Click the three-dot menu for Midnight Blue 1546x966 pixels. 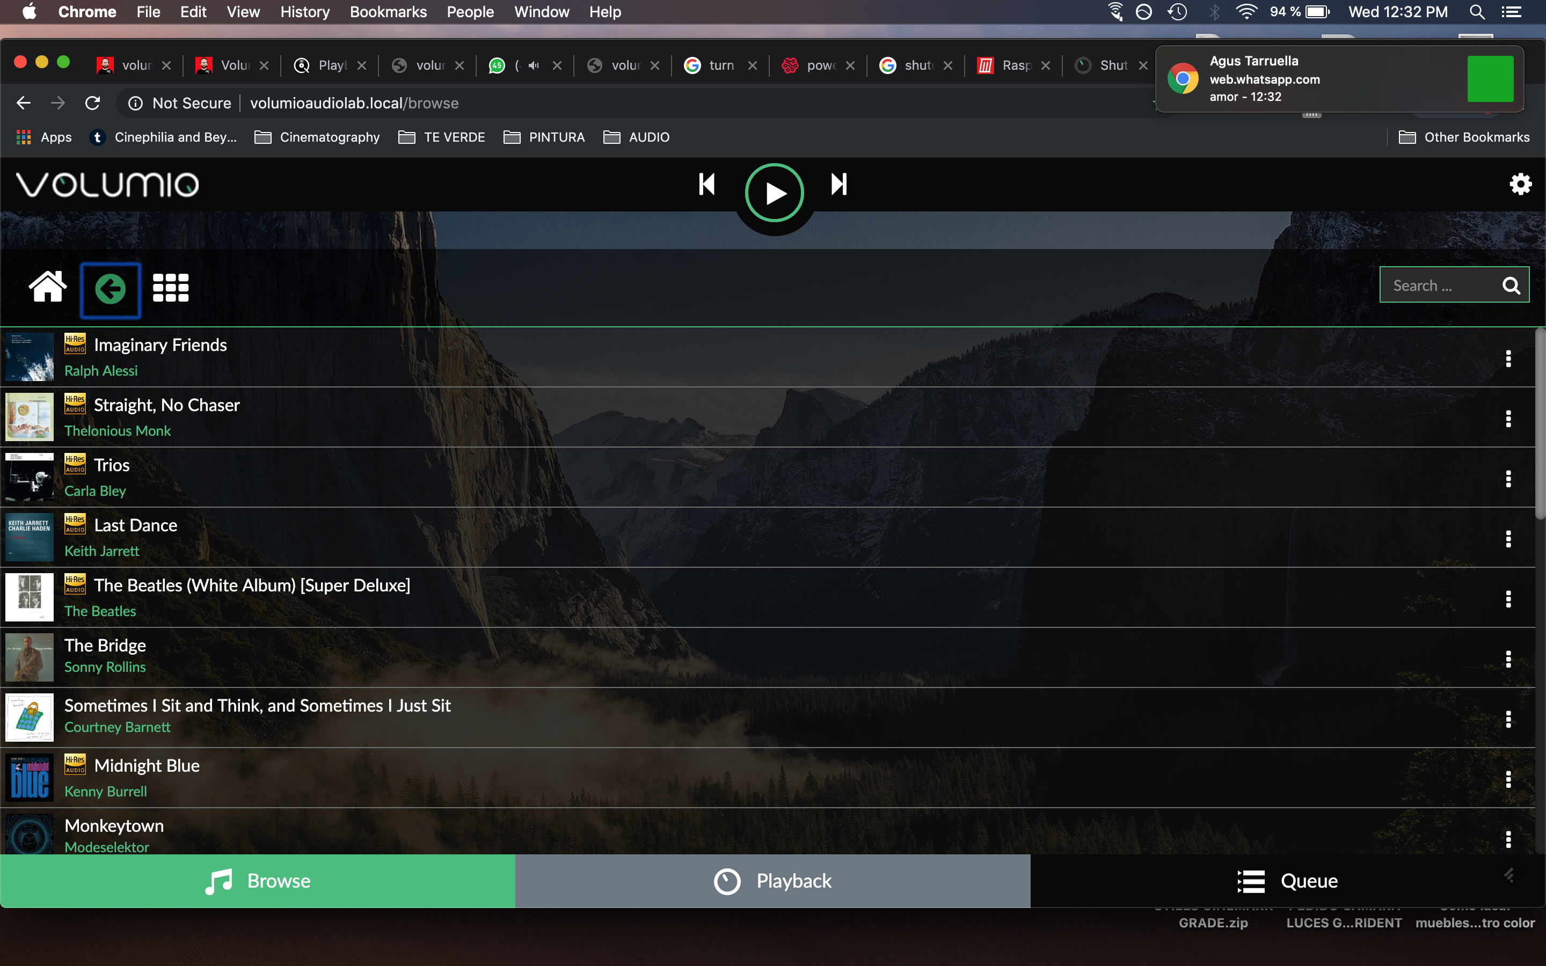1509,778
